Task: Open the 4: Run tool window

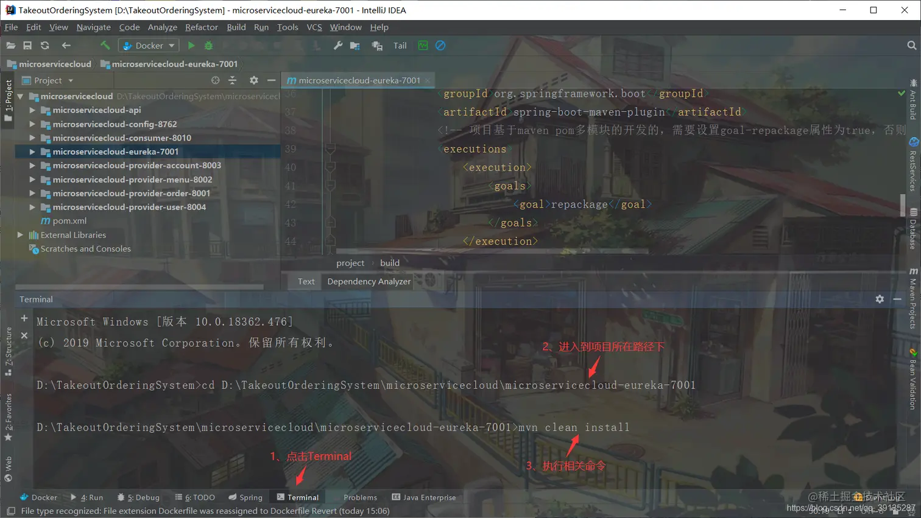Action: point(86,497)
